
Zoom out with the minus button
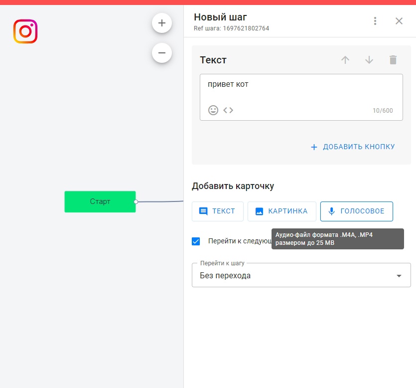(x=162, y=52)
